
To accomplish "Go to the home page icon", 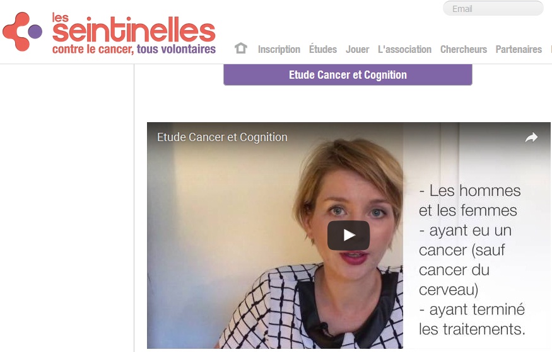I will [x=241, y=48].
